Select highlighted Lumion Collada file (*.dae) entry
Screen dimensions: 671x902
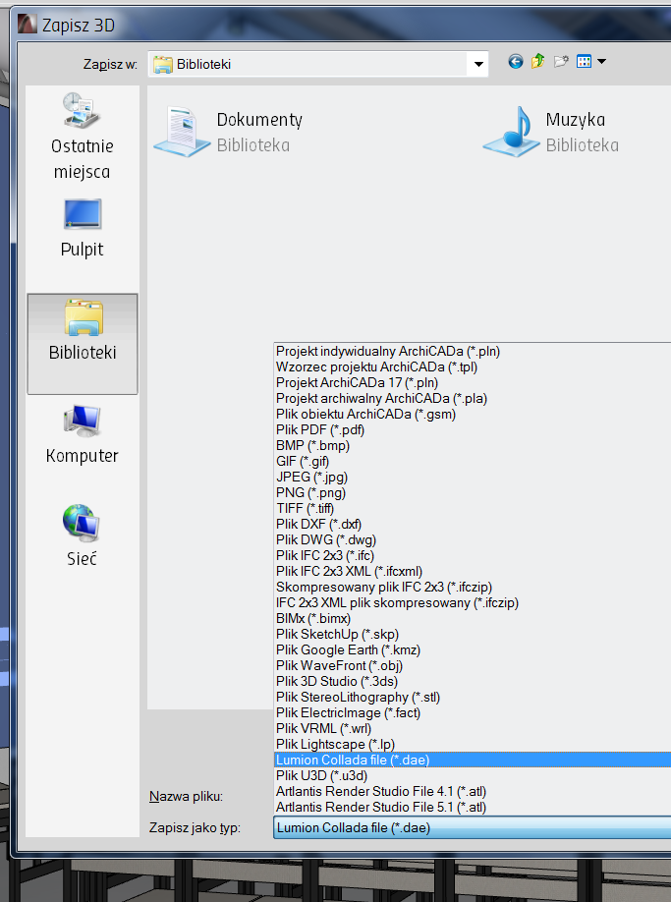coord(472,760)
